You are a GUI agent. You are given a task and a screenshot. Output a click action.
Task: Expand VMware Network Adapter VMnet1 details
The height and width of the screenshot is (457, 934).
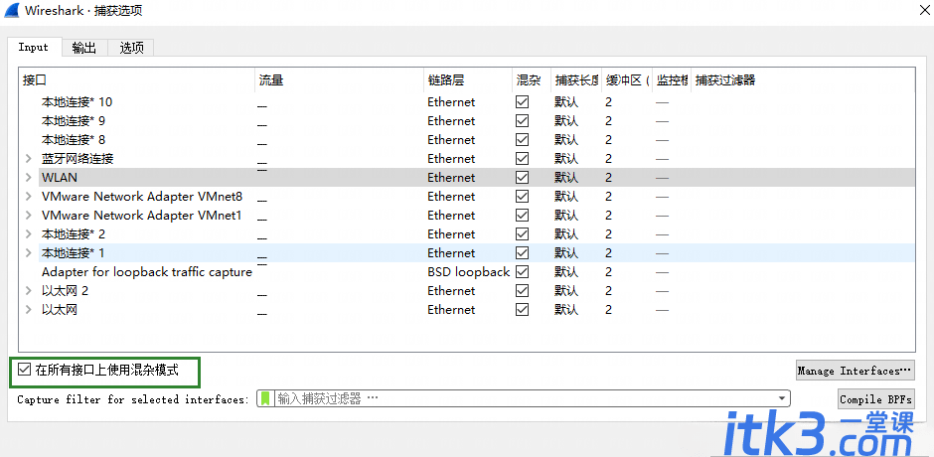[28, 216]
